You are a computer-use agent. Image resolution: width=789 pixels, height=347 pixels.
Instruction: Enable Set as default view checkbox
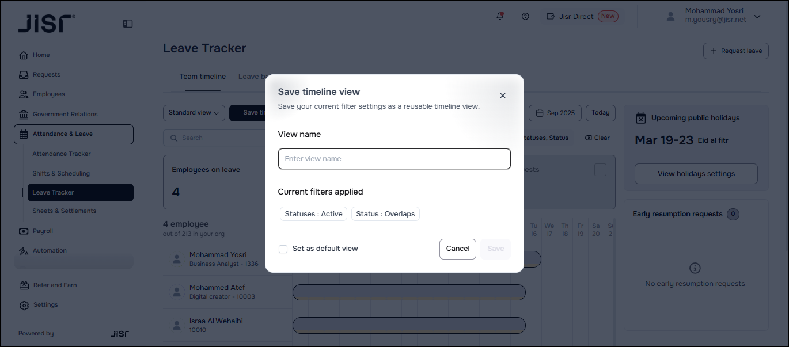[283, 249]
